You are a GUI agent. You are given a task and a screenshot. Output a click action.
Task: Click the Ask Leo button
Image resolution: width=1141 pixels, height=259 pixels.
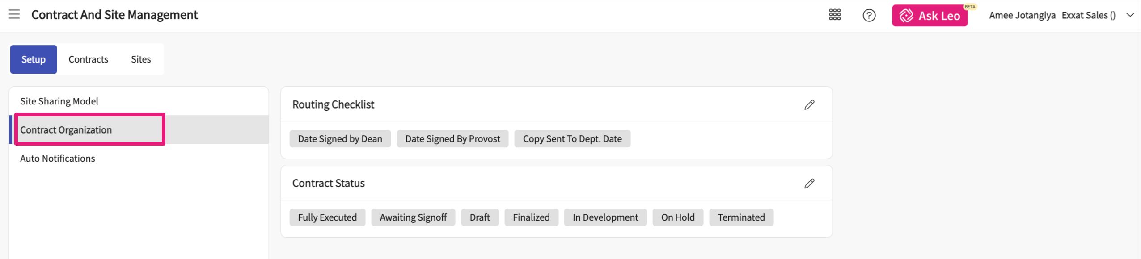930,16
